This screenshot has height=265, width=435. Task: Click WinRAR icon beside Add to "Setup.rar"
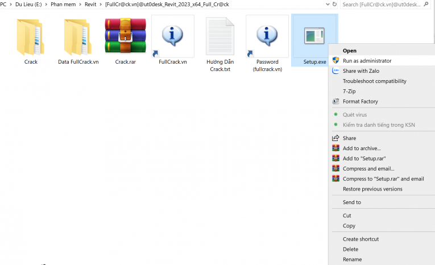pyautogui.click(x=335, y=158)
